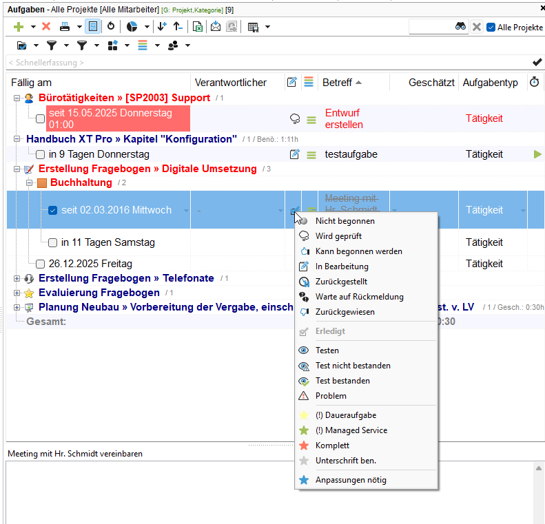Delete task with the red X icon
The image size is (545, 524).
coord(46,27)
